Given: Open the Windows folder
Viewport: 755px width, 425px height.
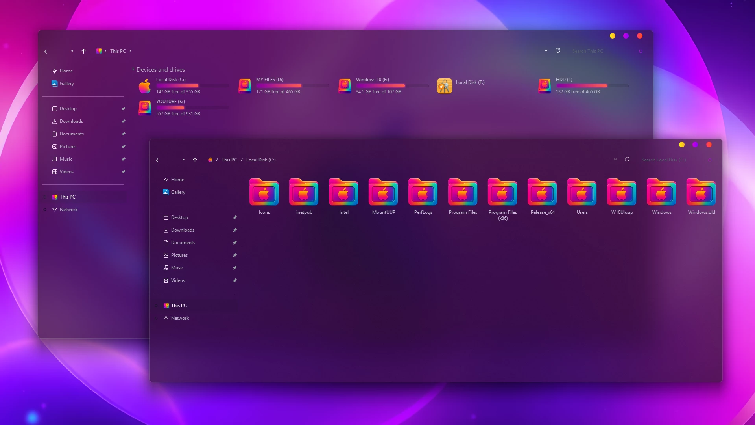Looking at the screenshot, I should (x=661, y=197).
